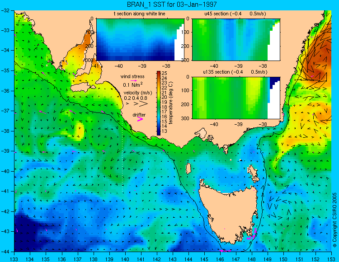Click the cluster of magenta drifters southeast of Tasmania
Viewport: 339px width, 262px height.
coord(252,235)
